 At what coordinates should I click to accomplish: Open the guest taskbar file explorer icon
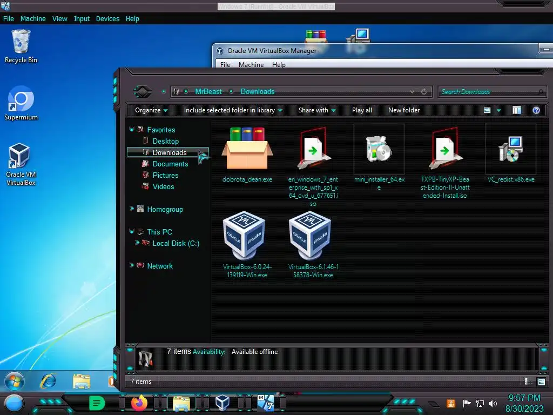(x=82, y=381)
